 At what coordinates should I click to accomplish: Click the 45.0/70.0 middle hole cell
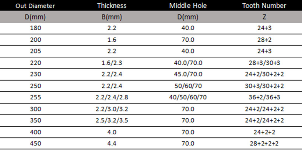[188, 74]
